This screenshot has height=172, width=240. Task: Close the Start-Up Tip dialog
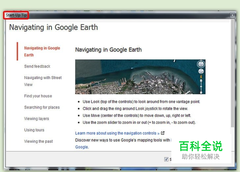(232, 15)
